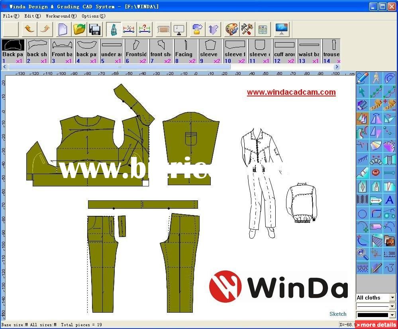This screenshot has height=329, width=398.
Task: Click piece list scroll right arrow
Action: pyautogui.click(x=337, y=67)
